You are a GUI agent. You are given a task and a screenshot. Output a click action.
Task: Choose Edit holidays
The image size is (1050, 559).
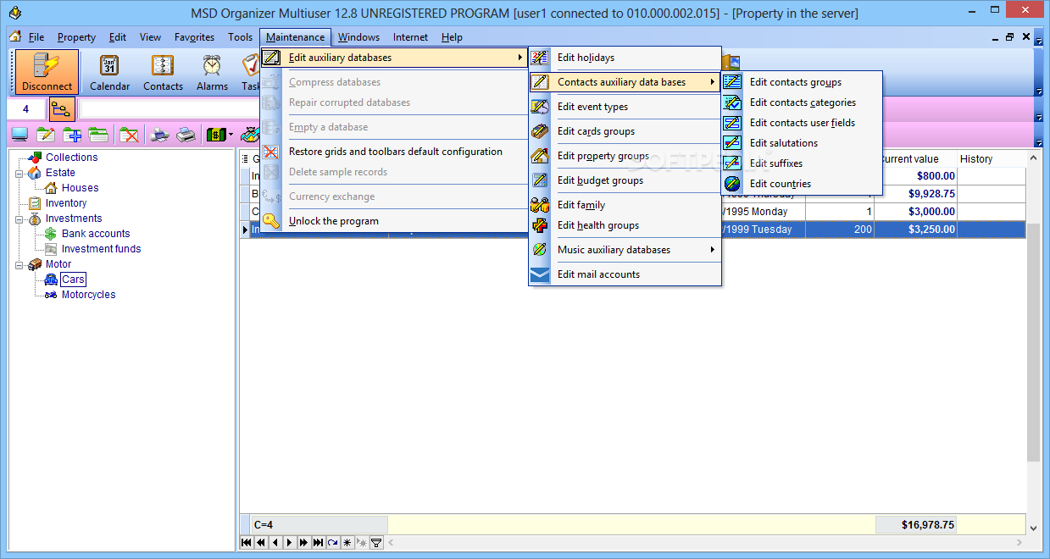click(625, 58)
